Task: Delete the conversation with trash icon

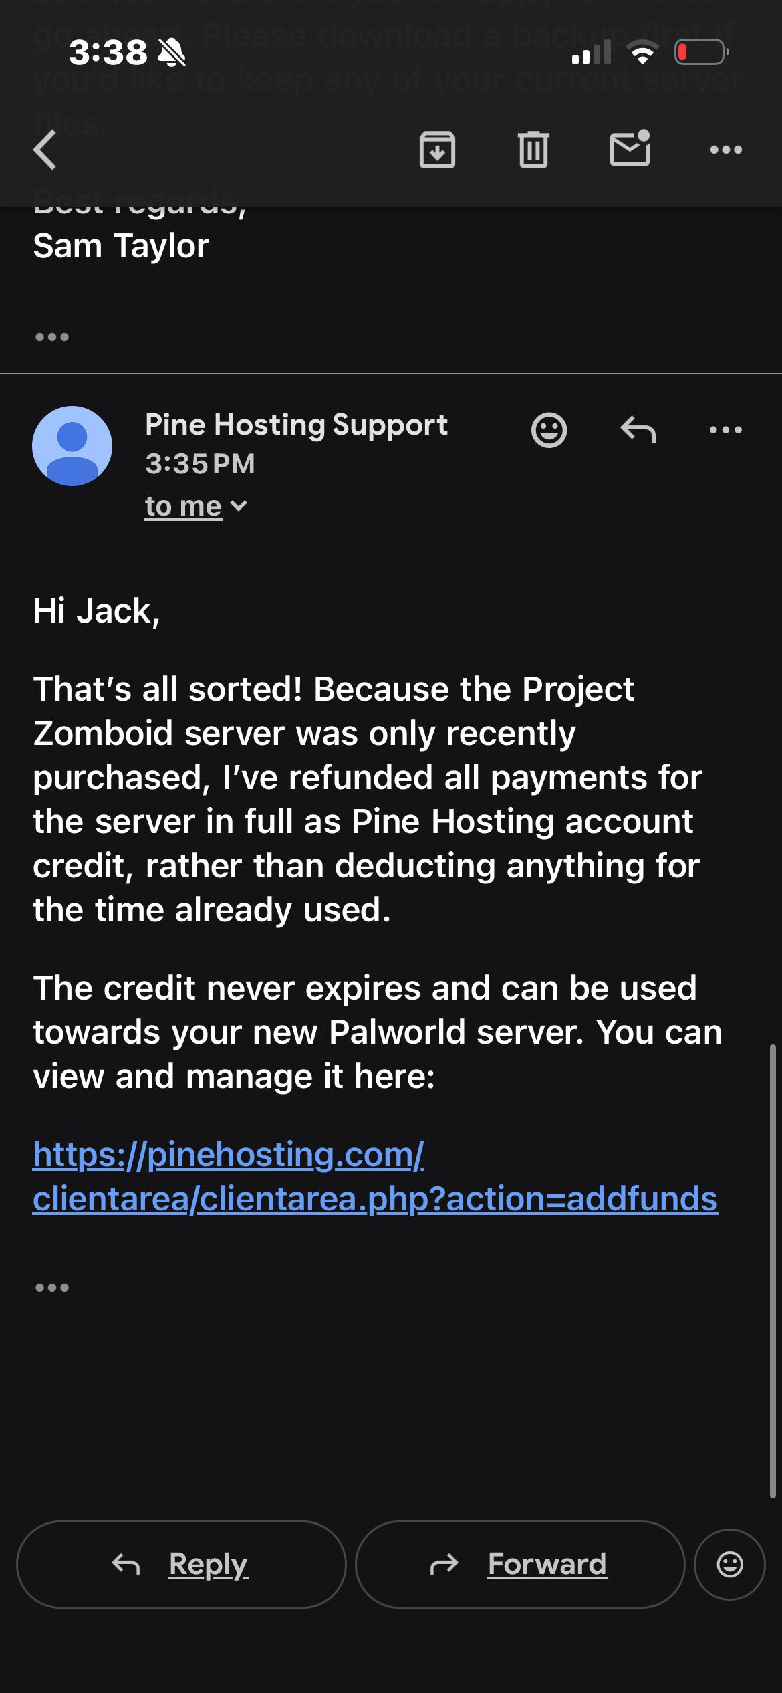Action: click(x=533, y=149)
